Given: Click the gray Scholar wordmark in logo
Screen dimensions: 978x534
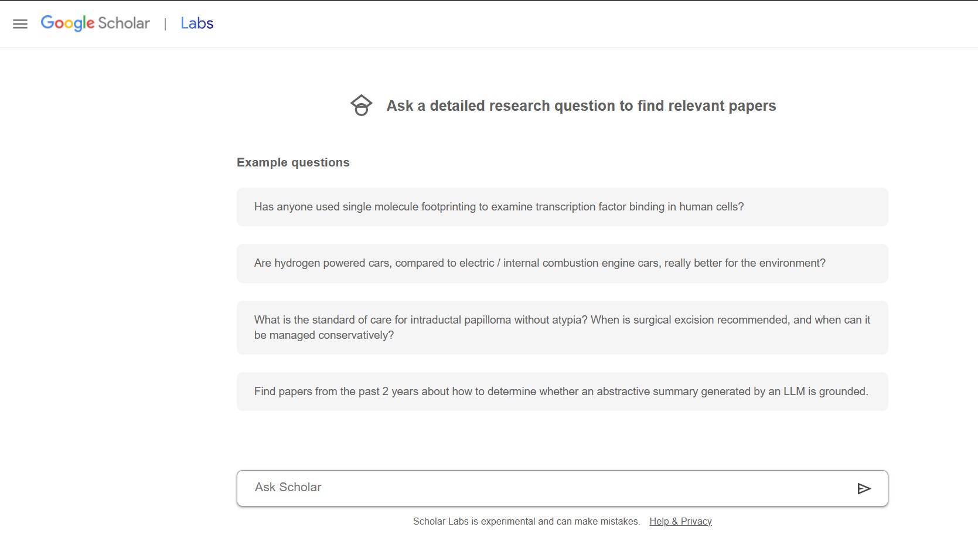Looking at the screenshot, I should click(x=124, y=23).
